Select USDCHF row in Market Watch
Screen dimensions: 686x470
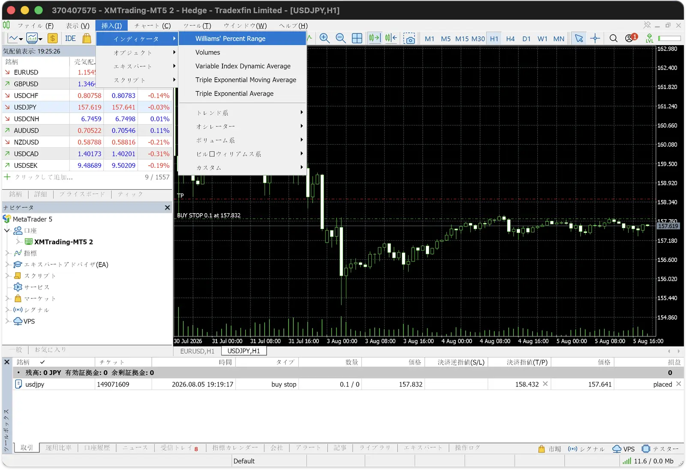87,95
